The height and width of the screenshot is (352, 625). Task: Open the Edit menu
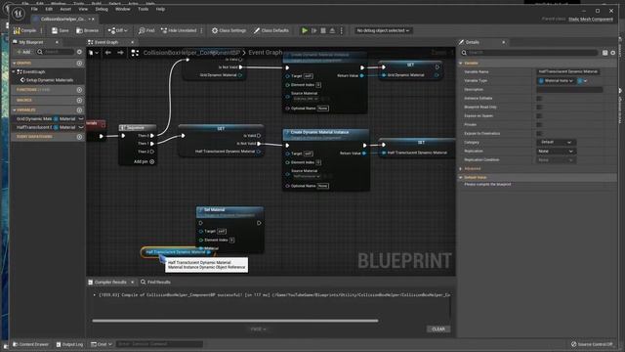49,9
